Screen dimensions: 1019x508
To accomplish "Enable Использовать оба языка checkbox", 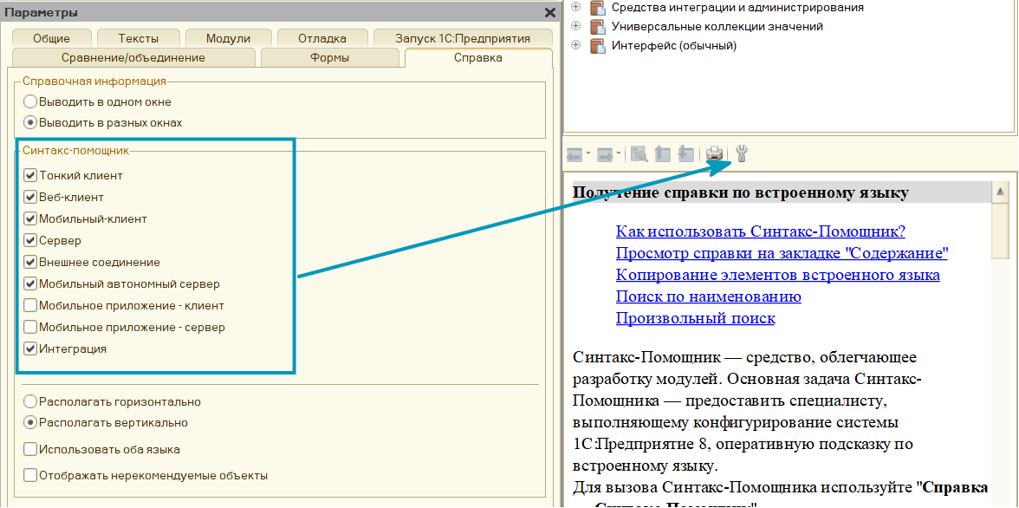I will (x=29, y=449).
